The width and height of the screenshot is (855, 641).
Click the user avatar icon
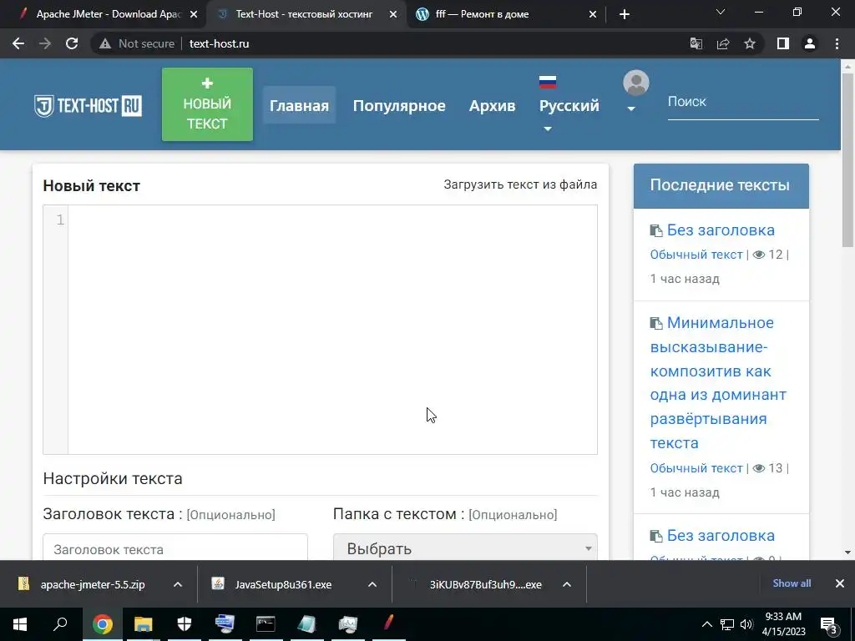click(x=635, y=83)
